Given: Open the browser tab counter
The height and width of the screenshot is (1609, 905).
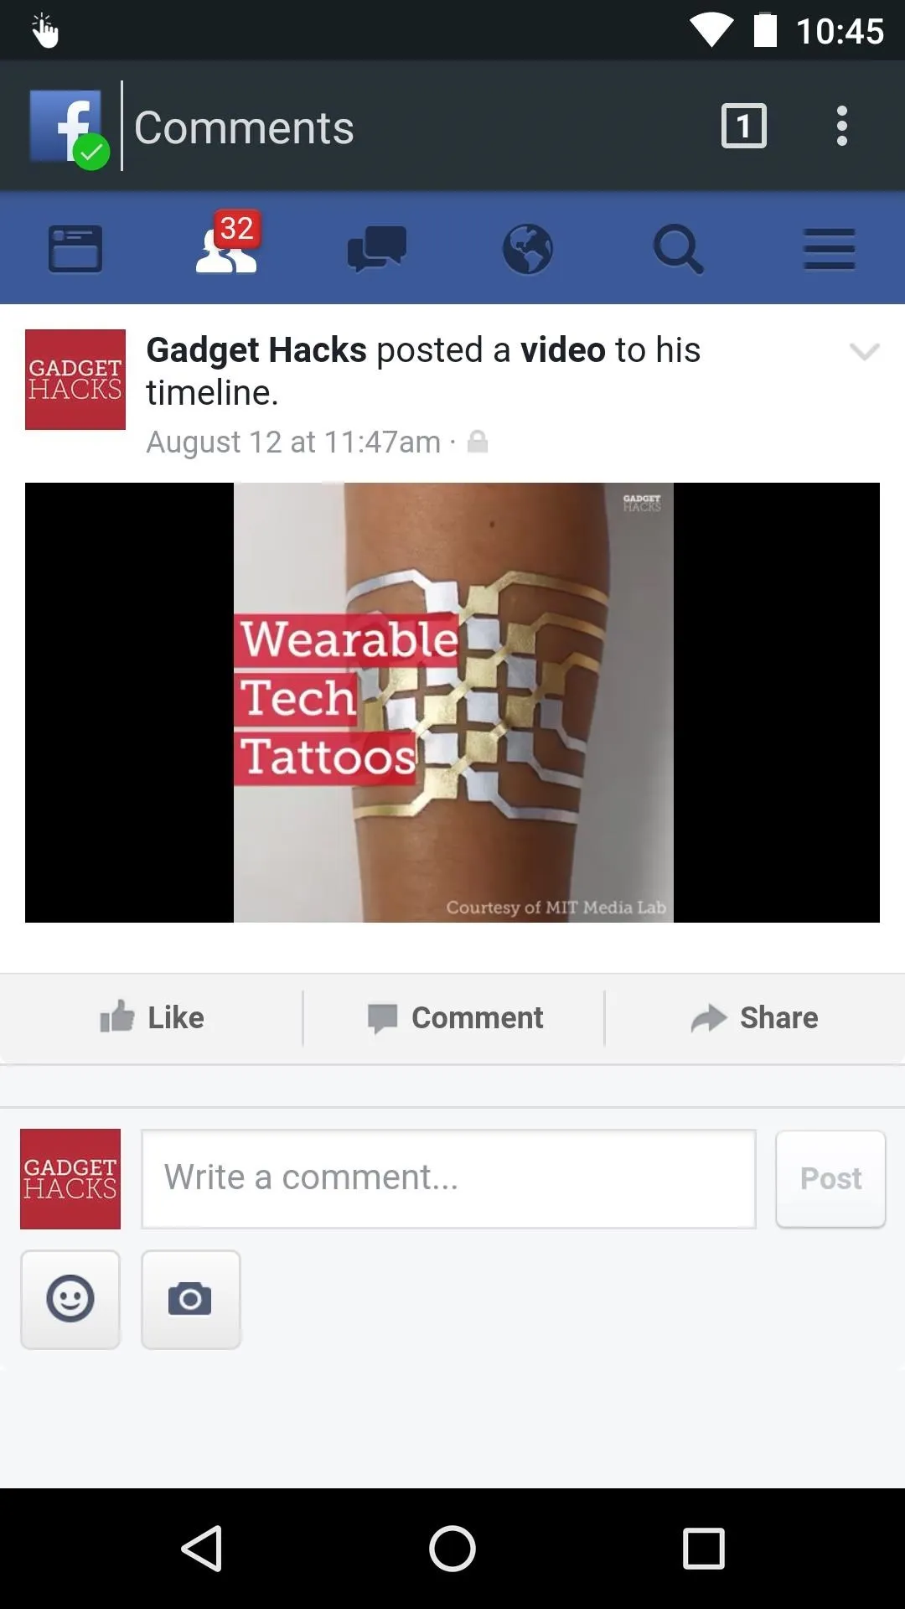Looking at the screenshot, I should tap(744, 127).
